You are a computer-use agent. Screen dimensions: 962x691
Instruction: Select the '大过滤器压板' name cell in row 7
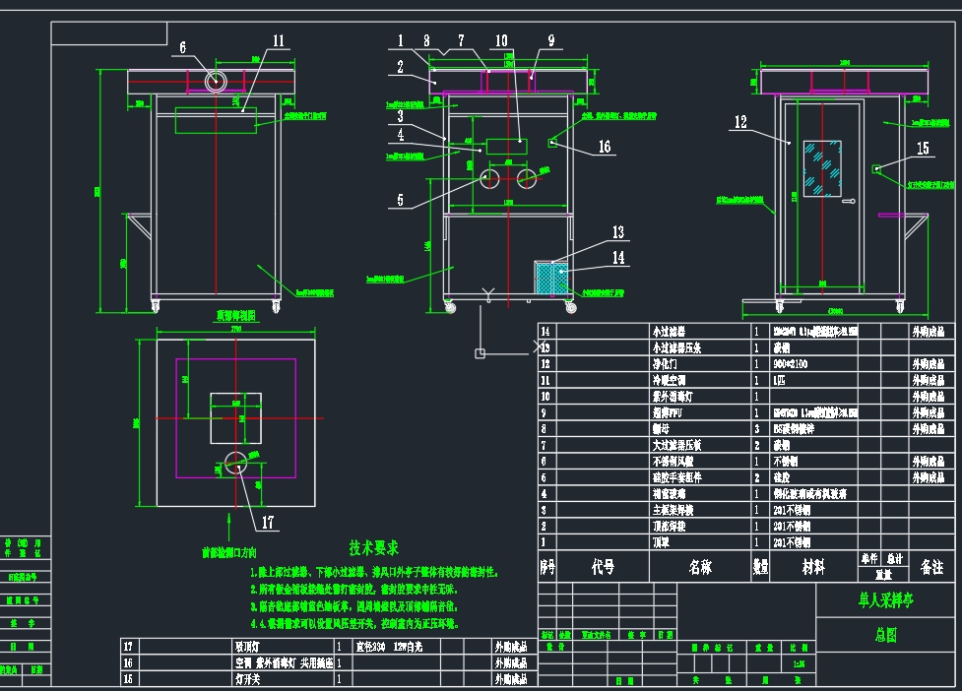pyautogui.click(x=676, y=445)
